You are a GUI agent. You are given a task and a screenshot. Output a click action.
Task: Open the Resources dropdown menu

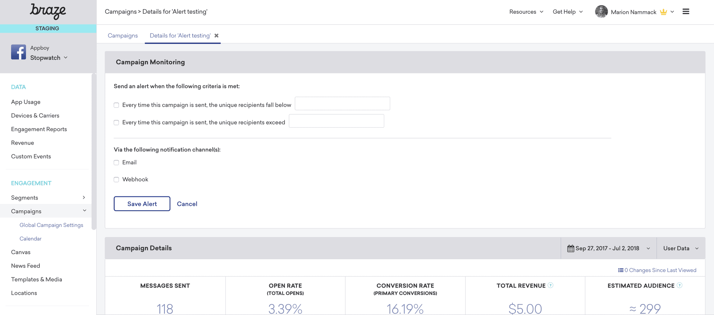click(x=526, y=12)
